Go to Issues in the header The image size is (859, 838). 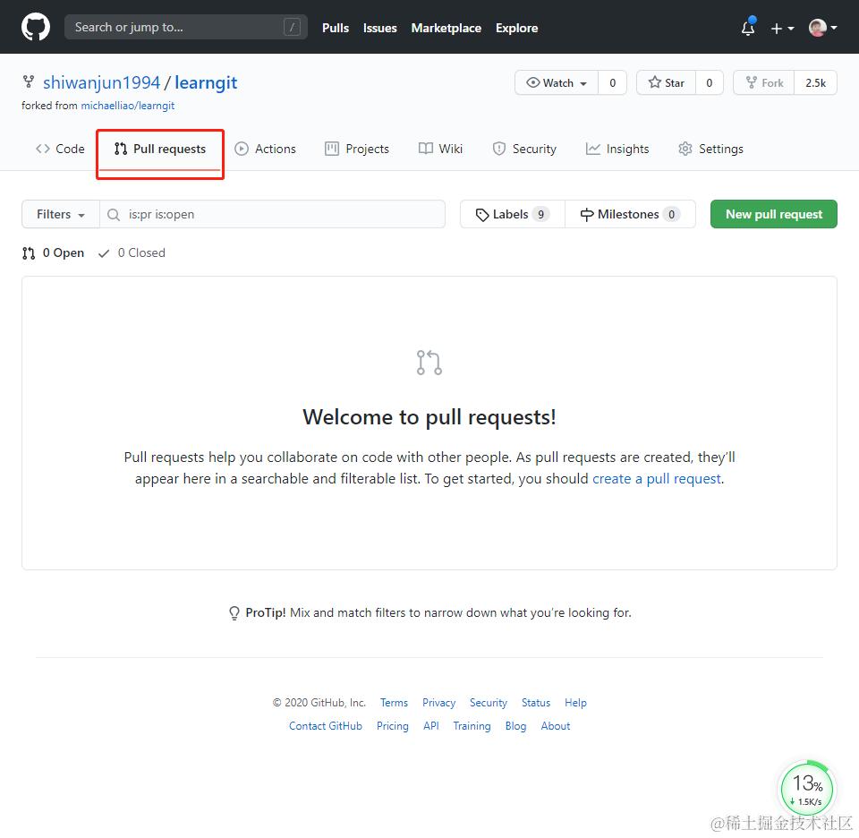click(379, 28)
